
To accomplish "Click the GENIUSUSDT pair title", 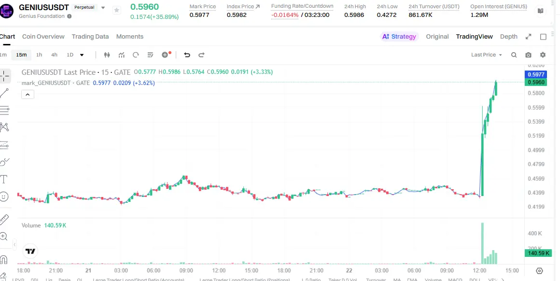I will point(43,8).
